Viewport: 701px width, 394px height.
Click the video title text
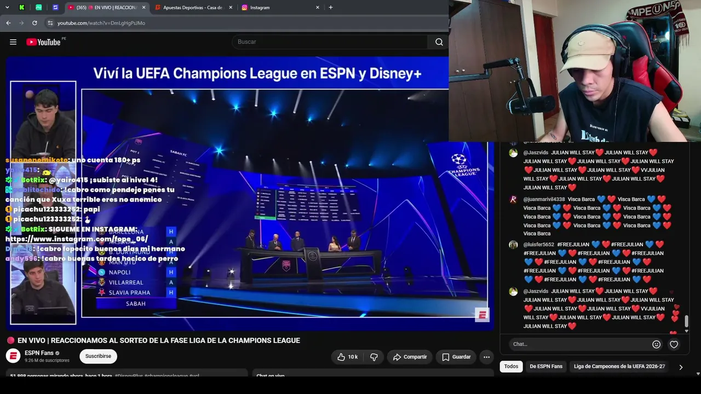159,340
